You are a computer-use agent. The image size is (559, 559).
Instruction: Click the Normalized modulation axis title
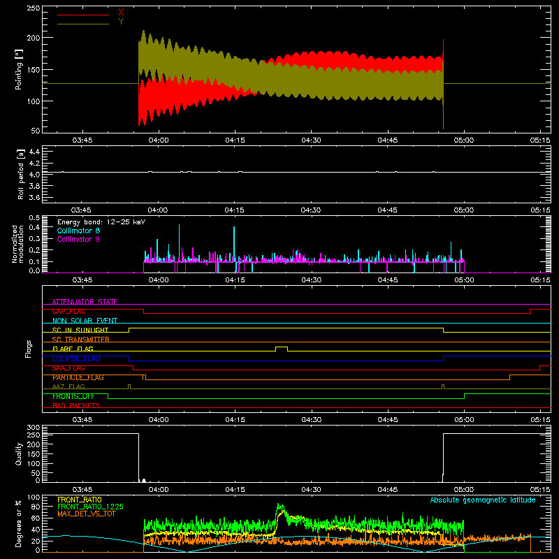point(17,244)
